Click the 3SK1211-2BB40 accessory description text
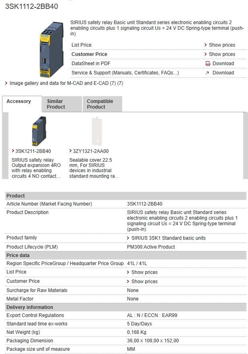The width and height of the screenshot is (248, 354). 36,168
